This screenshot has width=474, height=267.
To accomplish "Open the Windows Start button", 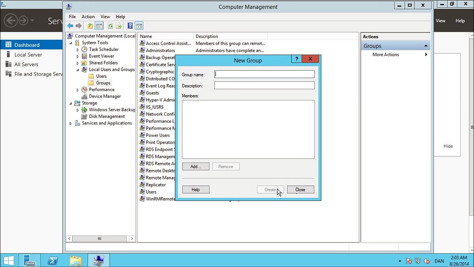I will point(9,261).
